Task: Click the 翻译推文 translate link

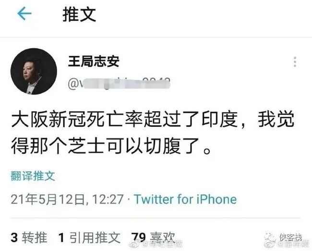Action: (x=33, y=176)
